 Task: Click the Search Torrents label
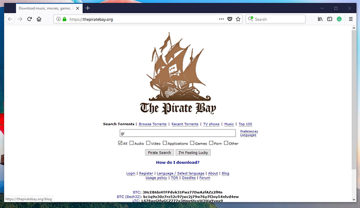[x=118, y=124]
